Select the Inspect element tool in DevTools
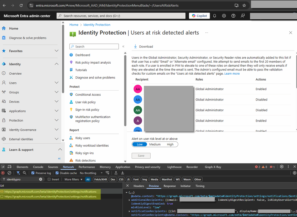This screenshot has height=217, width=297. 2,167
